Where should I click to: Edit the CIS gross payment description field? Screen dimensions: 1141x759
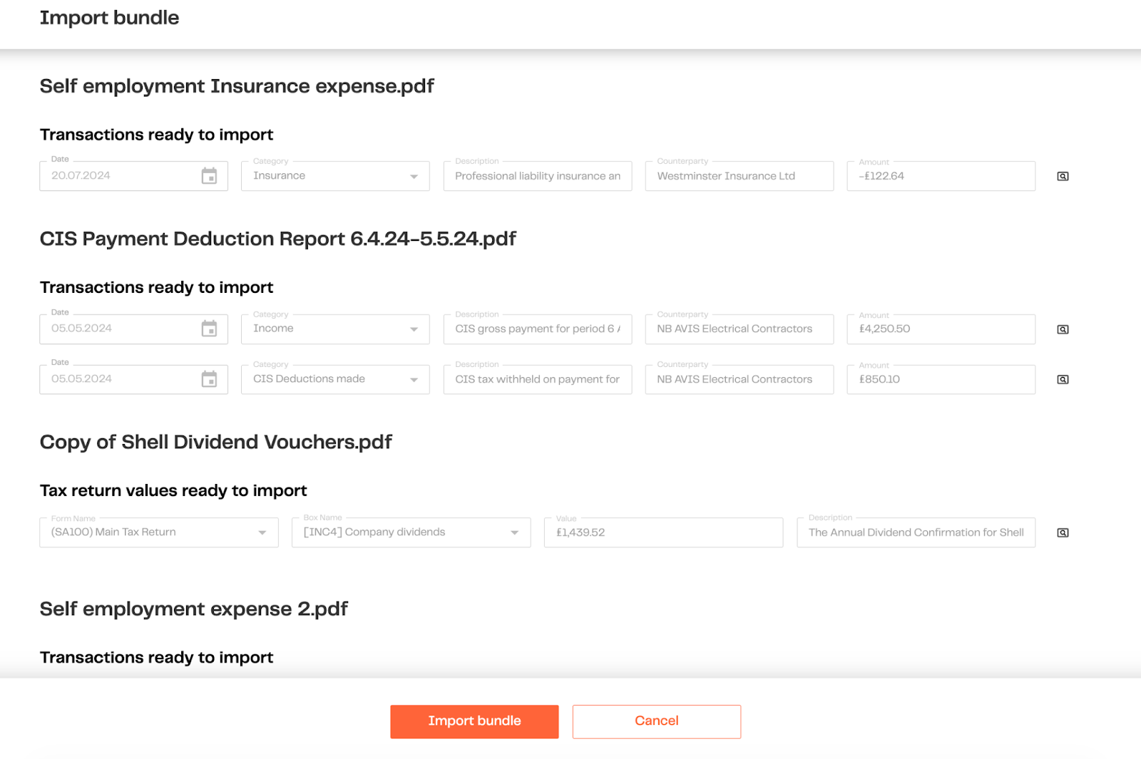point(537,329)
